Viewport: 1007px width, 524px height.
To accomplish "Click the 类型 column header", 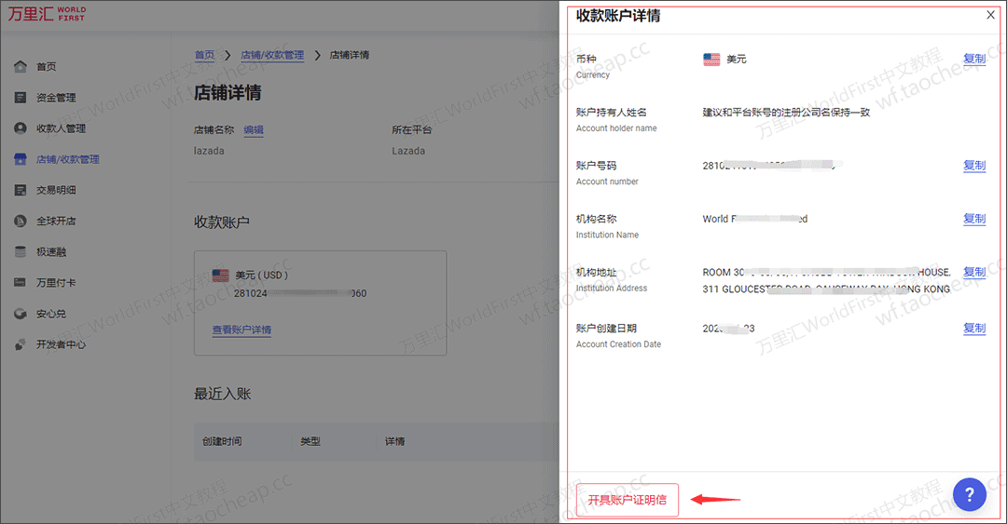I will point(310,441).
